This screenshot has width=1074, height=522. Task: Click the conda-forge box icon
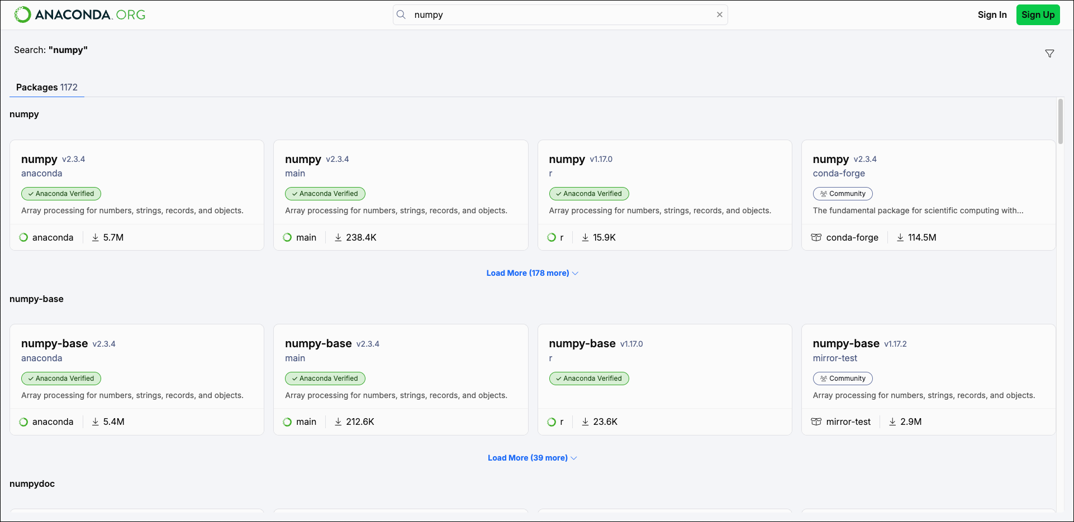coord(816,237)
